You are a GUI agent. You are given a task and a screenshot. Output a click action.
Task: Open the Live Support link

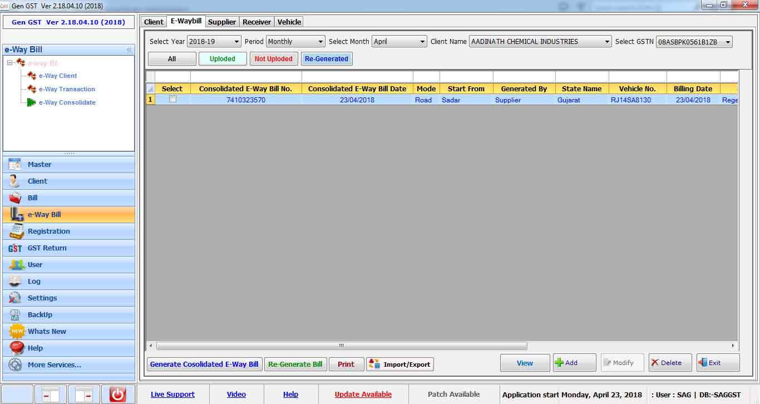172,395
